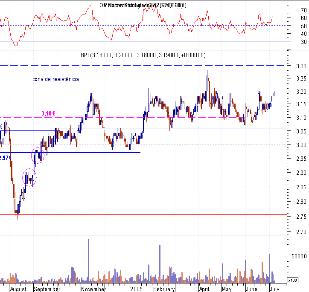Click price axis label 3.05
This screenshot has width=309, height=292.
pos(301,131)
